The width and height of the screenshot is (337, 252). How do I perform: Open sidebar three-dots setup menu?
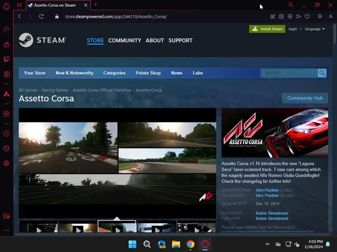click(x=7, y=230)
